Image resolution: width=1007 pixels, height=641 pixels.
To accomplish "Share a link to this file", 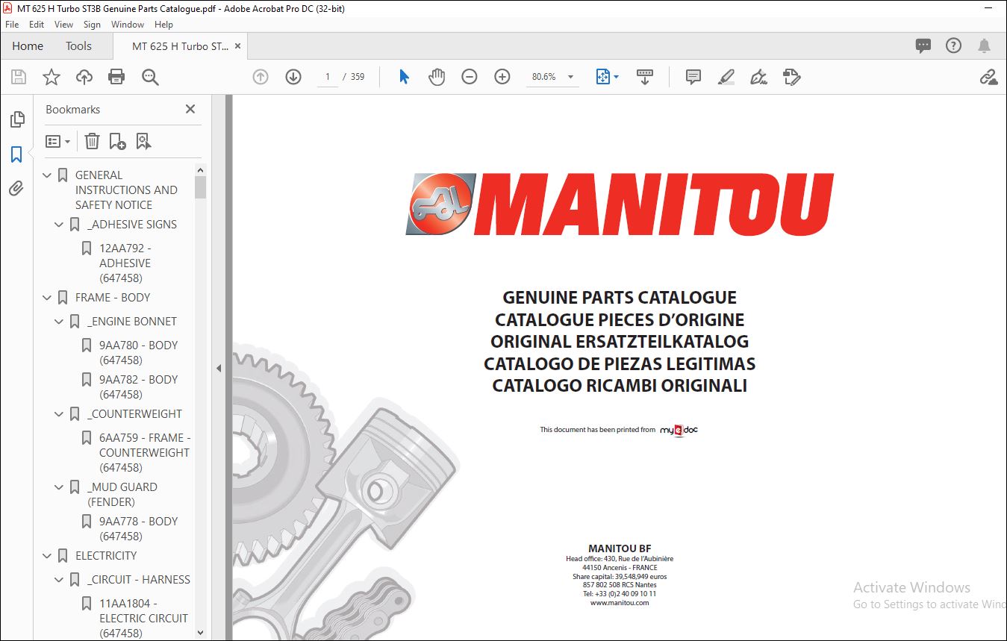I will (x=989, y=77).
